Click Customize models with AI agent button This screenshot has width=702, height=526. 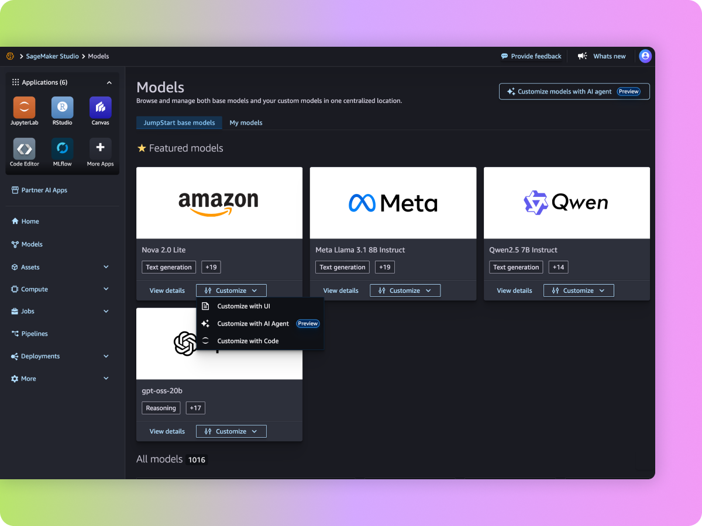coord(573,92)
